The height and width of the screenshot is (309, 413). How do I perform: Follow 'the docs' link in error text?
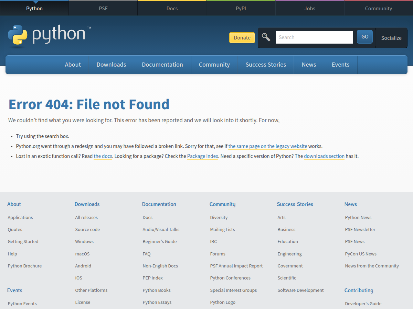pos(103,156)
